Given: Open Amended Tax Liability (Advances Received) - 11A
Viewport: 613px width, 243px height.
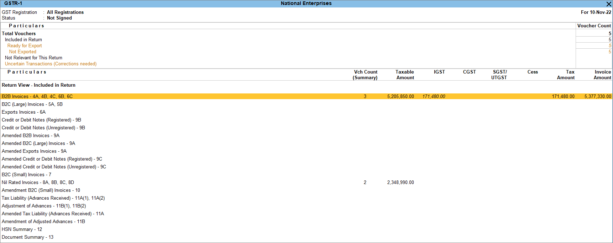Looking at the screenshot, I should 53,214.
